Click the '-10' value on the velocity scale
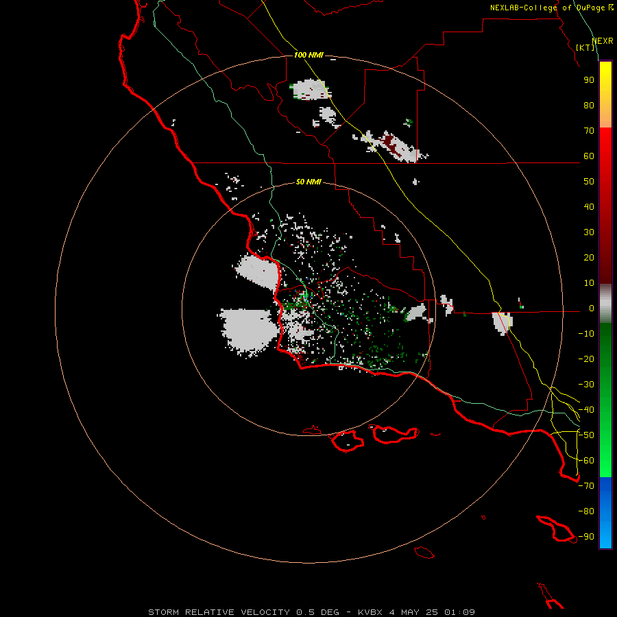The image size is (617, 617). point(586,334)
